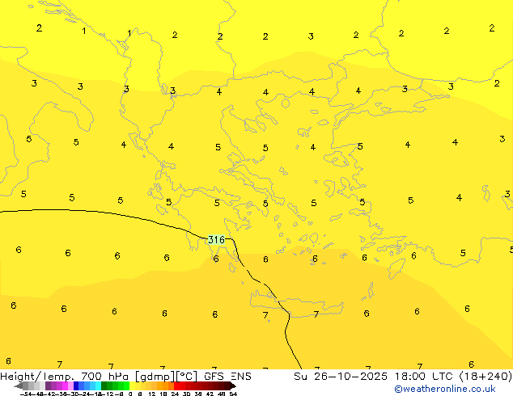Select the dark green legend swatch
Screen dimensions: 513x396
(104, 385)
